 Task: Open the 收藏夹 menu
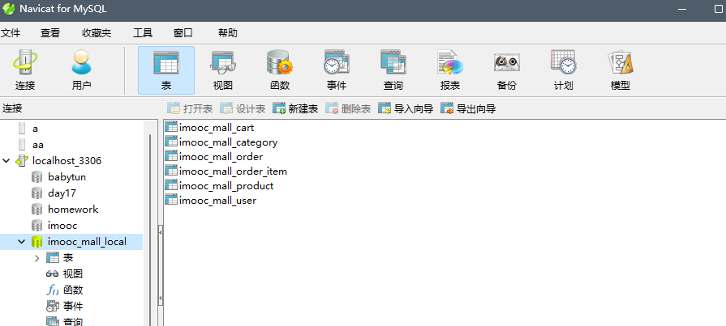point(97,33)
